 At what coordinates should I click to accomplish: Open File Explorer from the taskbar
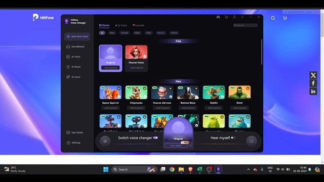click(x=181, y=169)
